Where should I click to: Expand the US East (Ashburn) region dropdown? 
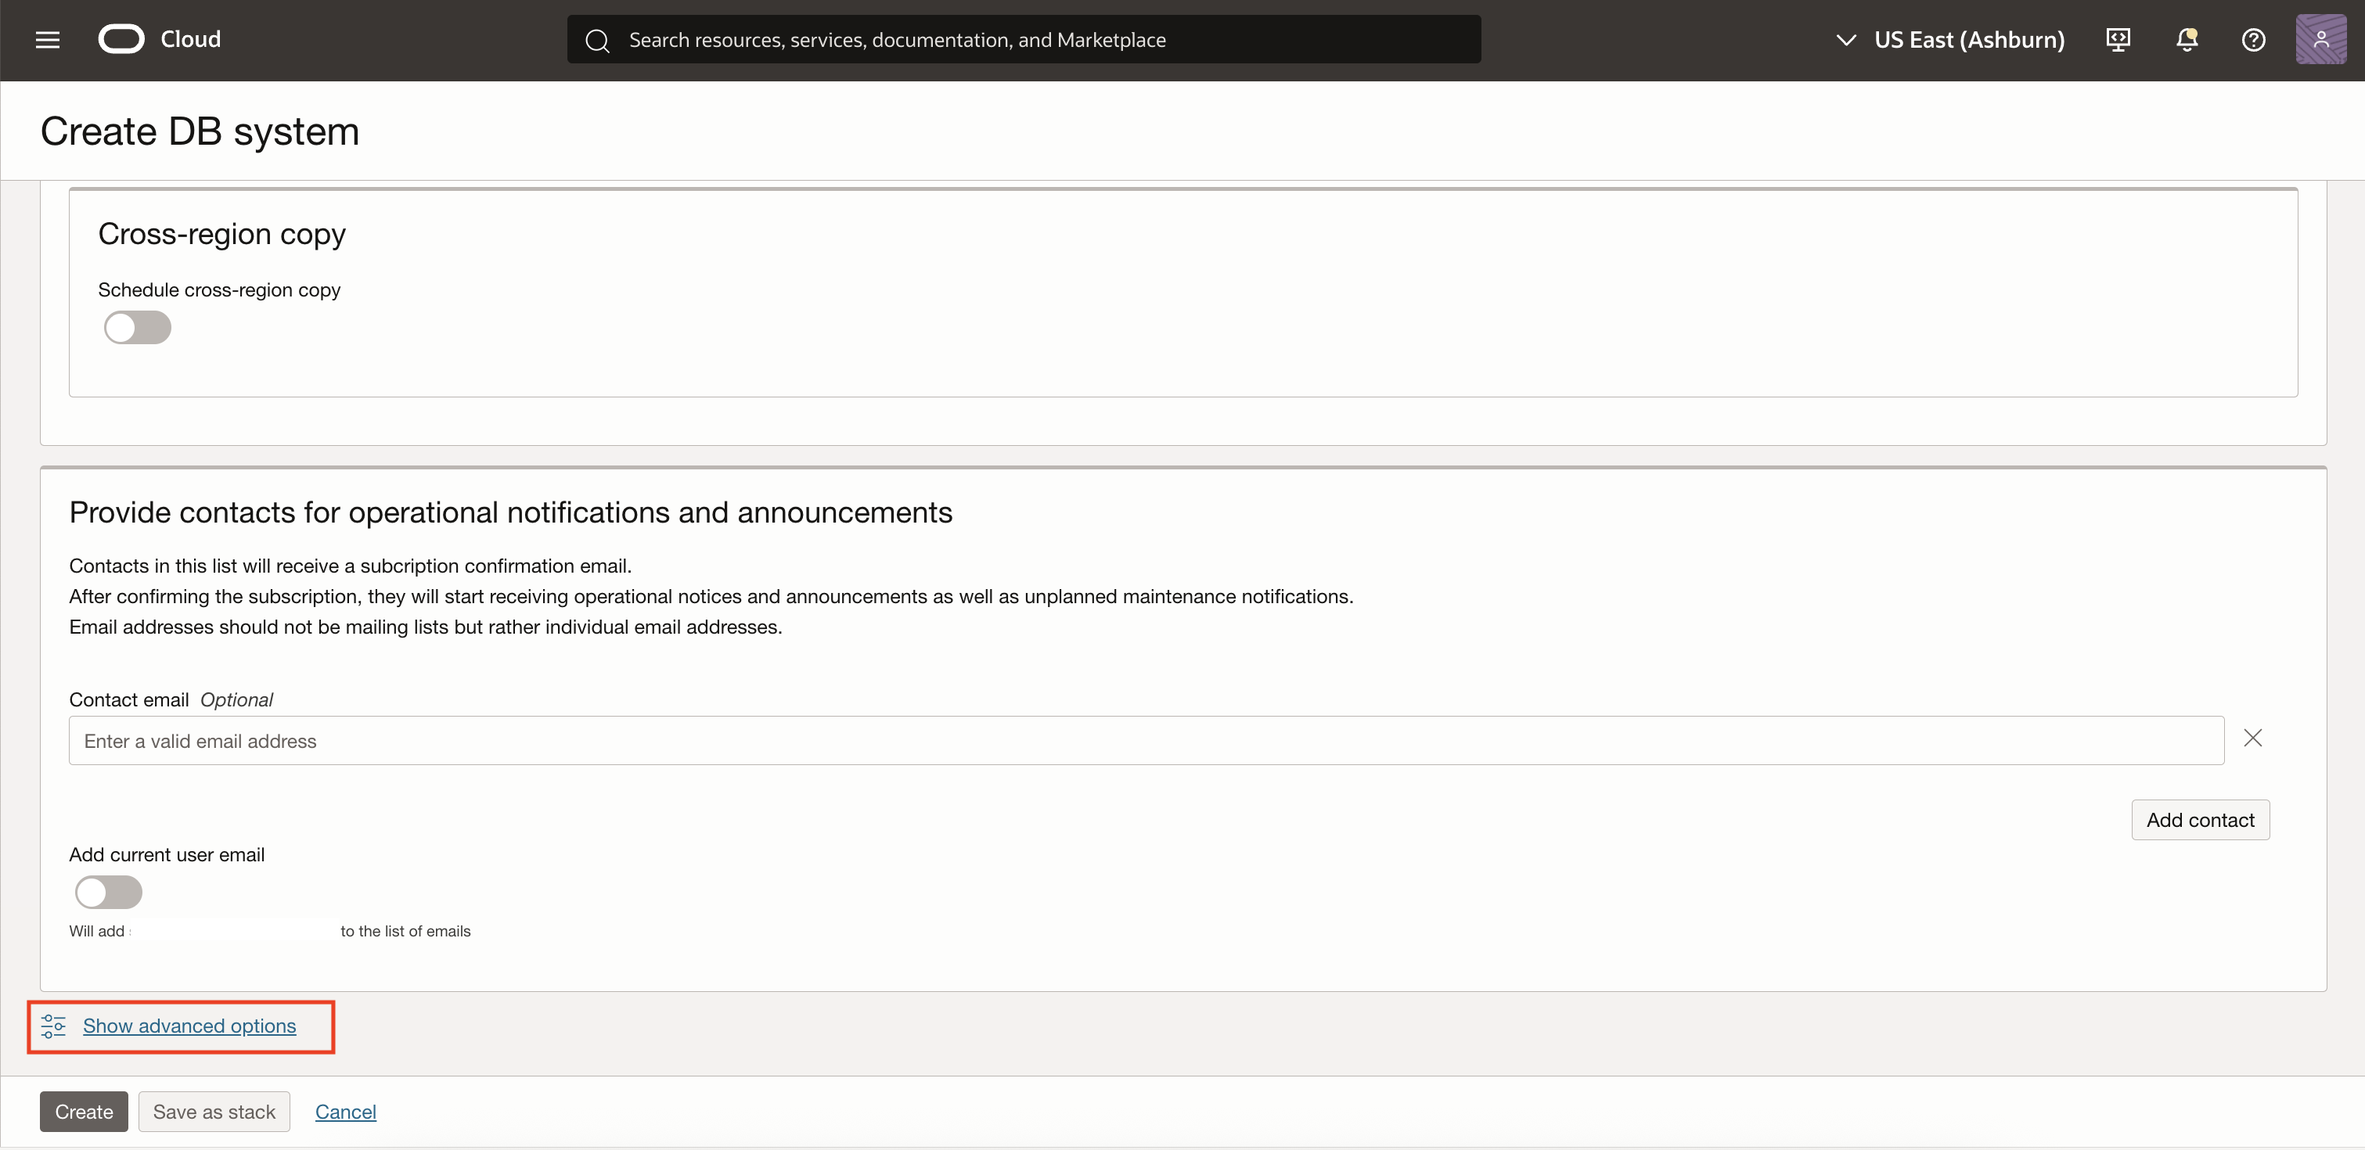(x=1969, y=39)
